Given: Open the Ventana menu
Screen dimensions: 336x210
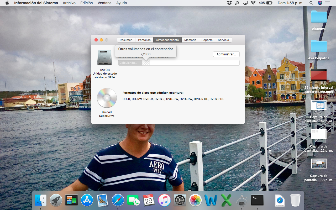Looking at the screenshot, I should point(104,3).
